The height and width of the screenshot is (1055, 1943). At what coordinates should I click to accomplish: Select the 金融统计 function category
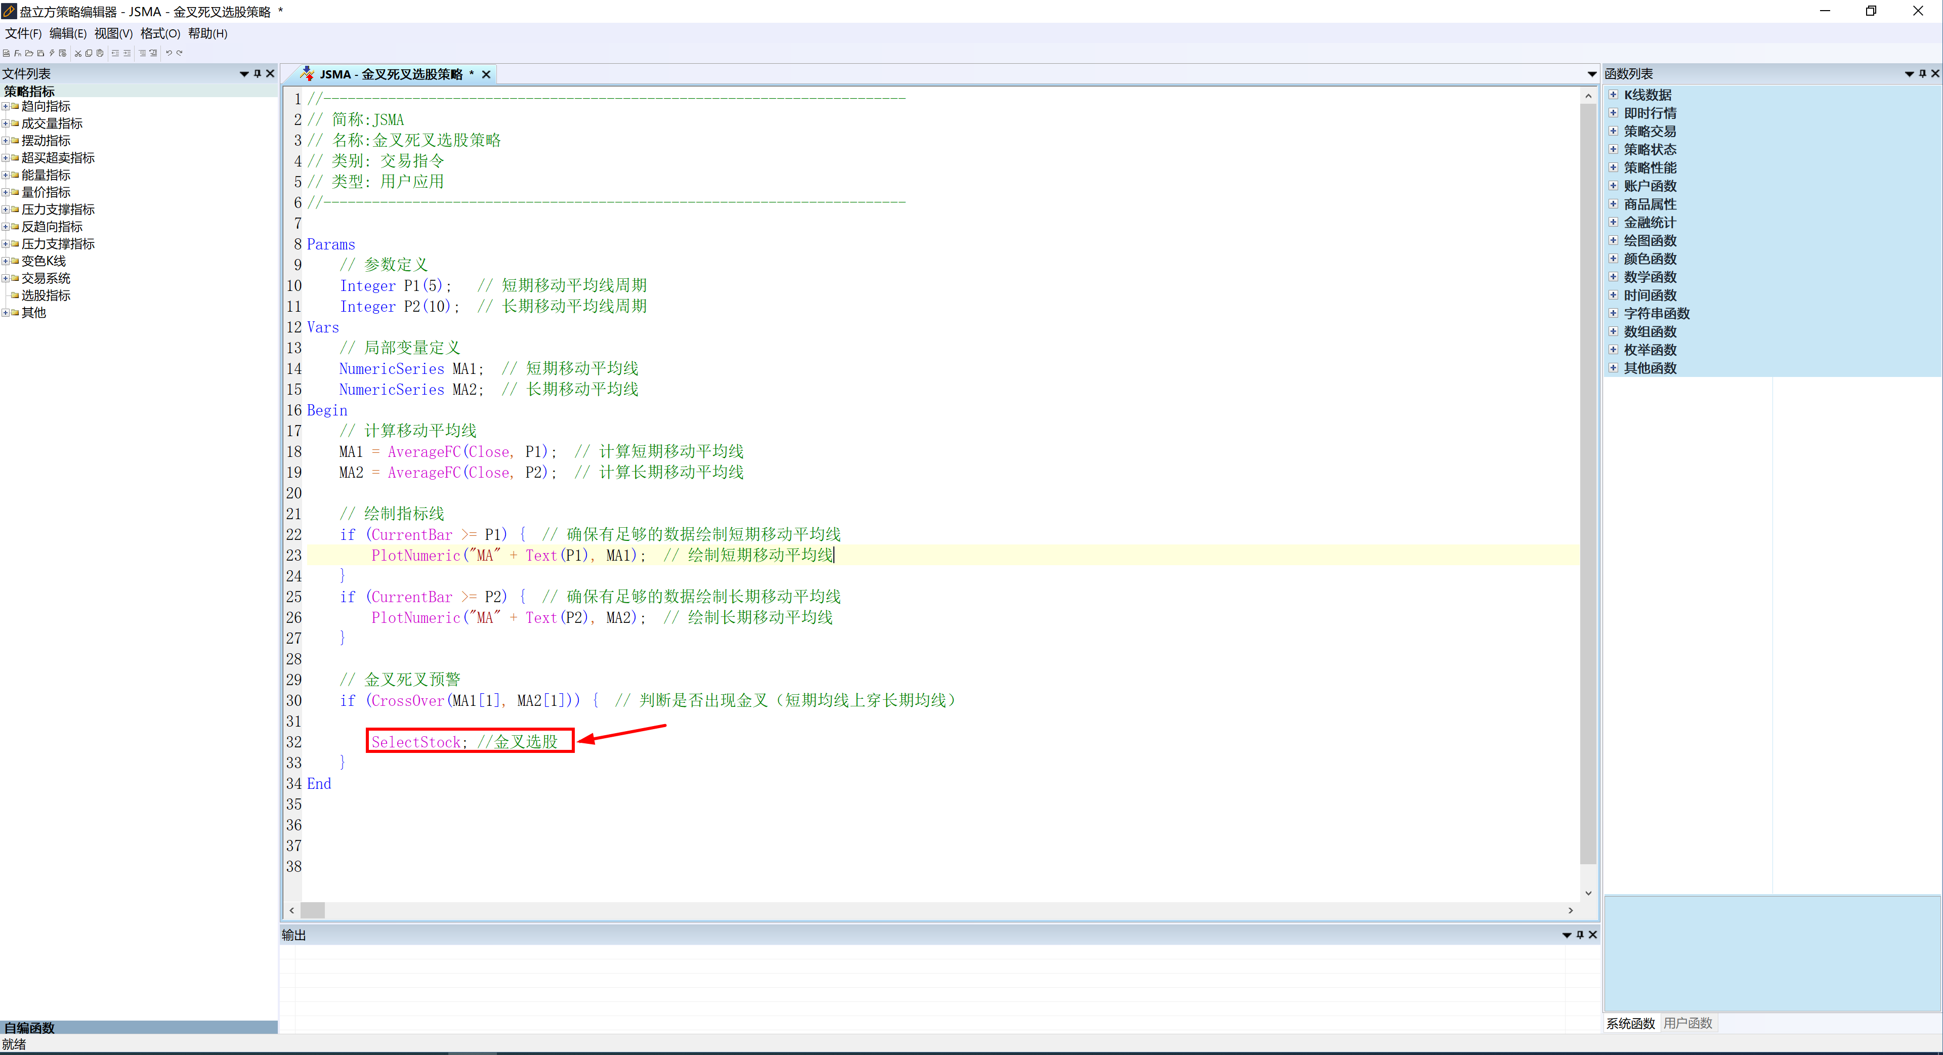1651,223
